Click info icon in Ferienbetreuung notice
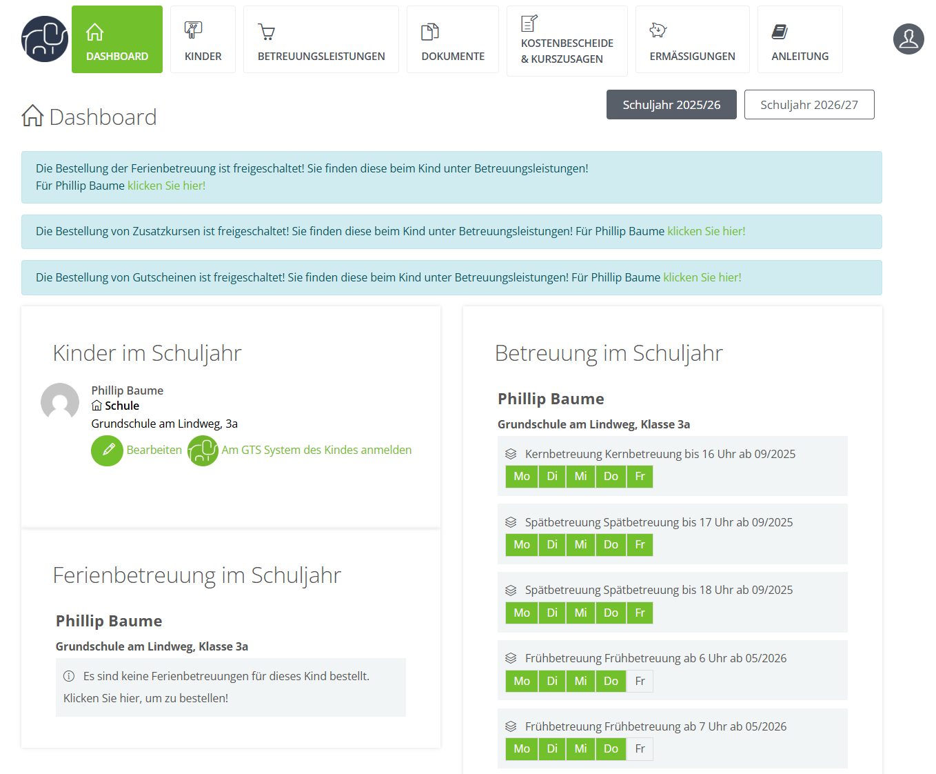Image resolution: width=936 pixels, height=774 pixels. (x=69, y=676)
